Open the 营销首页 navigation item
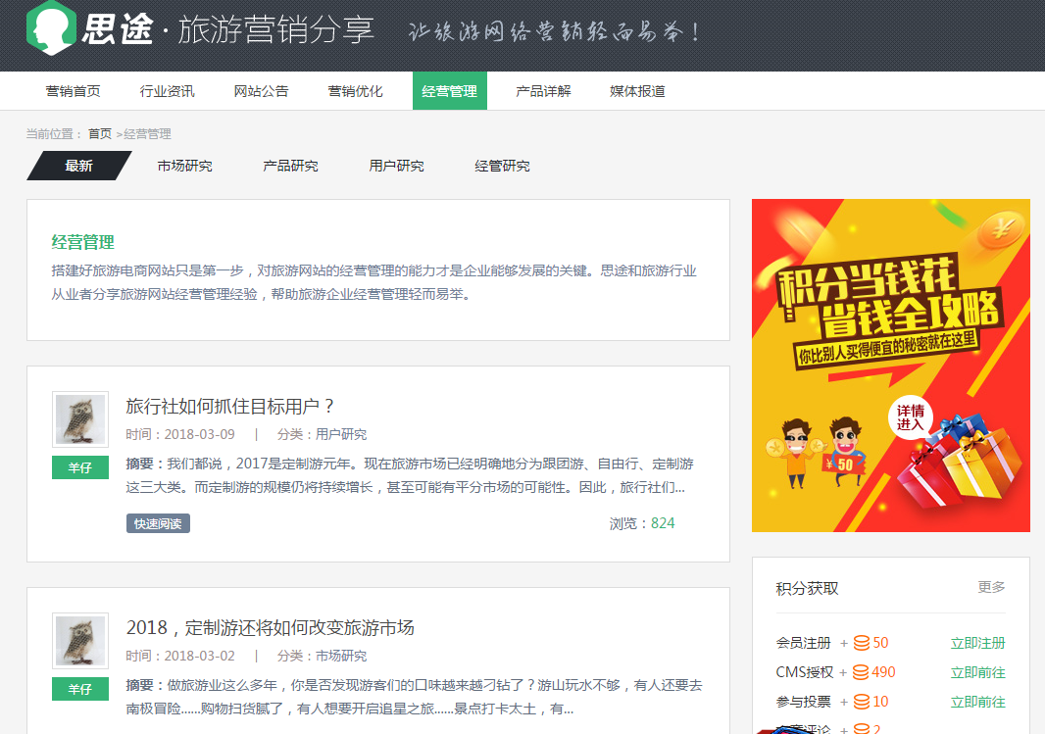This screenshot has height=734, width=1045. point(73,91)
